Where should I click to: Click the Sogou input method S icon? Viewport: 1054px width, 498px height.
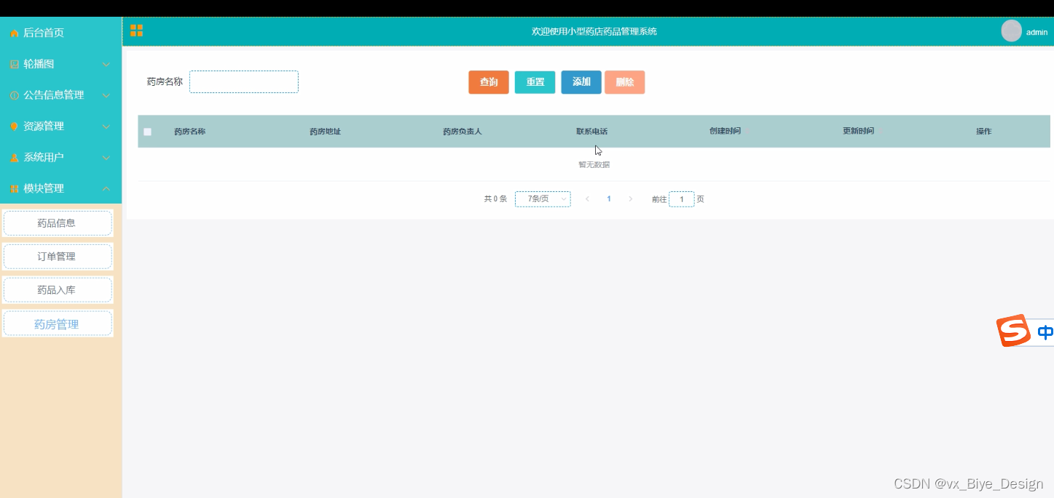click(x=1013, y=330)
